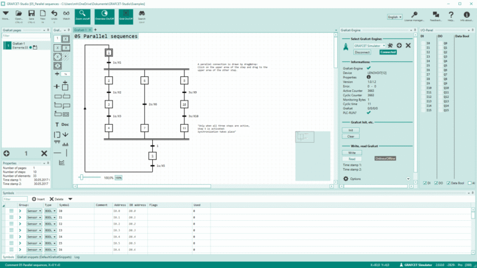
Task: Add a new Grafcet page with plus icon
Action: (6, 153)
